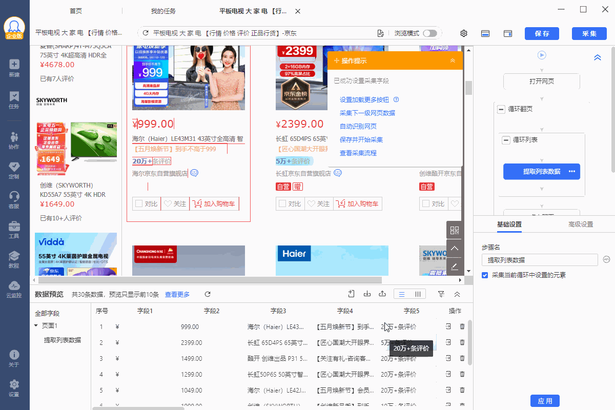Open the 提取列表数据 step options menu
Viewport: 615px width, 410px height.
572,171
